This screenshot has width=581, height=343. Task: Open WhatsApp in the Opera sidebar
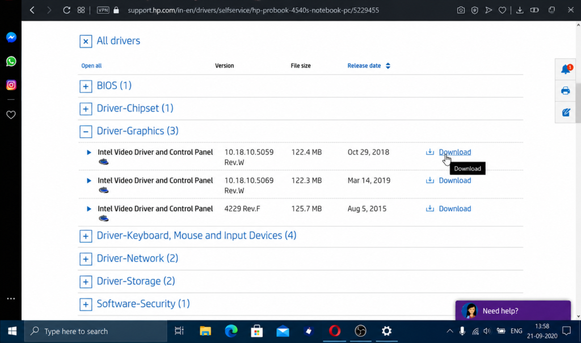11,61
